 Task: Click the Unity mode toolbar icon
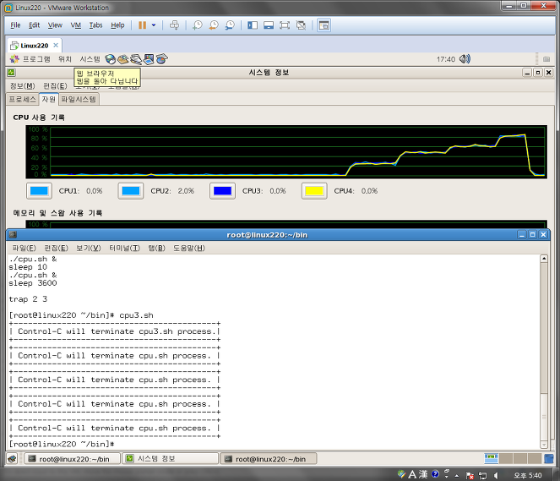tap(301, 25)
